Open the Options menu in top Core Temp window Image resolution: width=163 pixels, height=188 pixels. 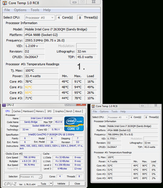point(20,10)
